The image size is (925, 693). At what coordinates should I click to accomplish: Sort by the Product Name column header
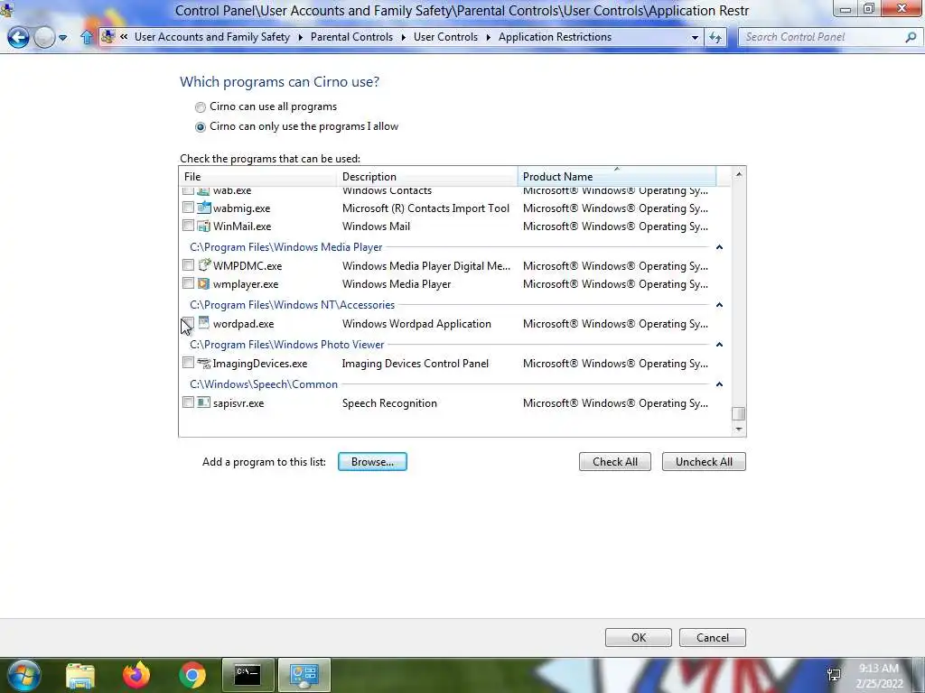617,176
